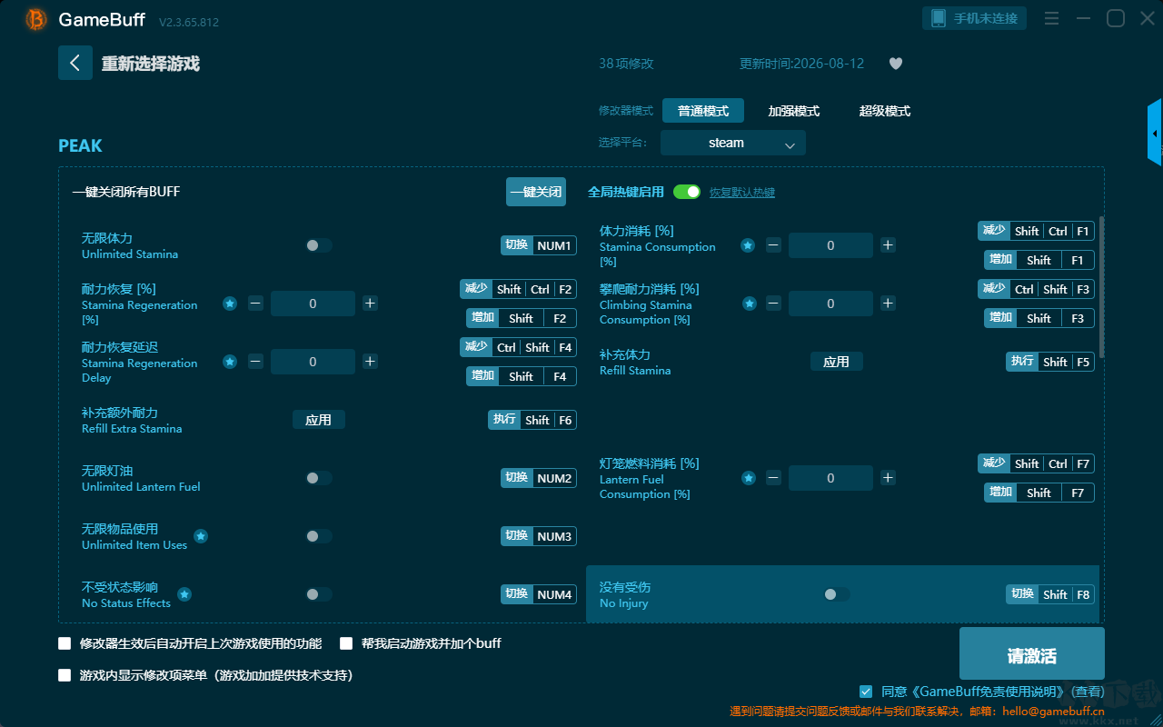The height and width of the screenshot is (727, 1163).
Task: Increase Lantern Fuel Consumption with plus
Action: click(888, 478)
